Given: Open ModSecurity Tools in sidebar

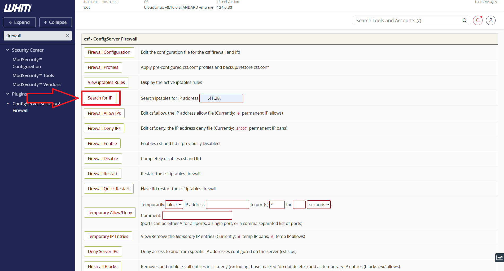Looking at the screenshot, I should click(33, 75).
